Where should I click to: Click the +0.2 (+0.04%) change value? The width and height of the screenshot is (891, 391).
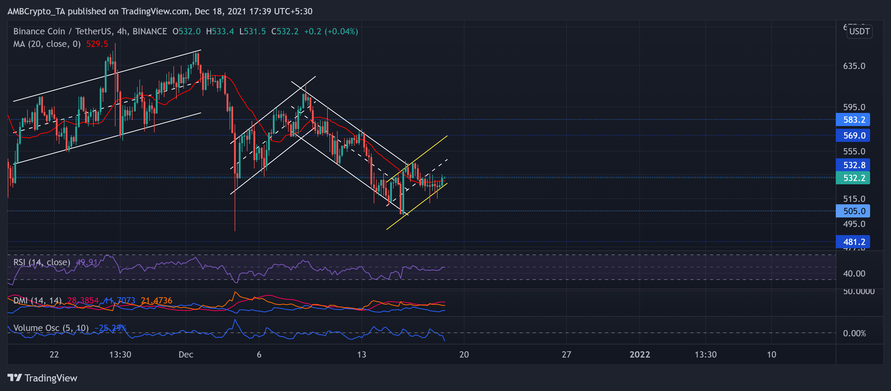click(331, 31)
